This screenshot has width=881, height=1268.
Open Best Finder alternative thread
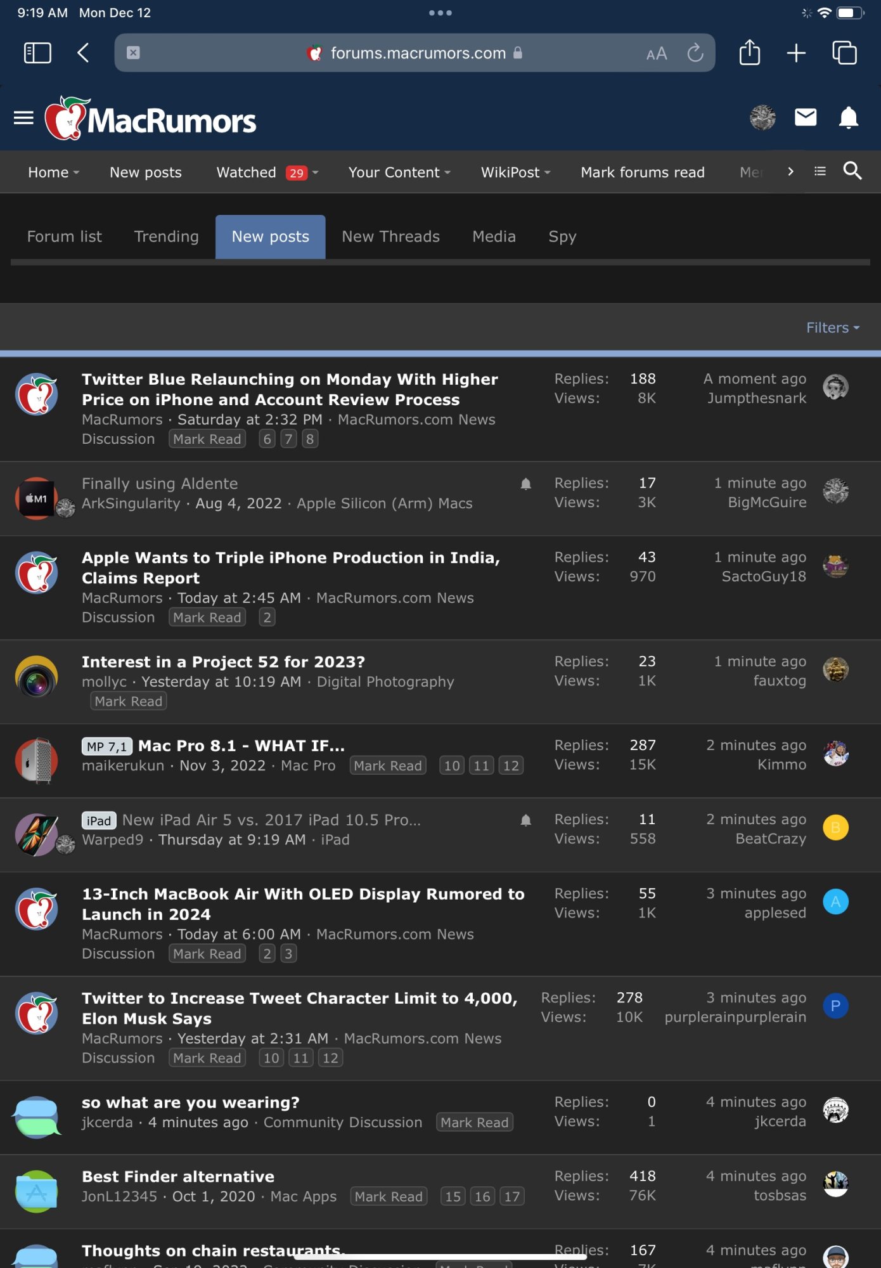pos(178,1177)
